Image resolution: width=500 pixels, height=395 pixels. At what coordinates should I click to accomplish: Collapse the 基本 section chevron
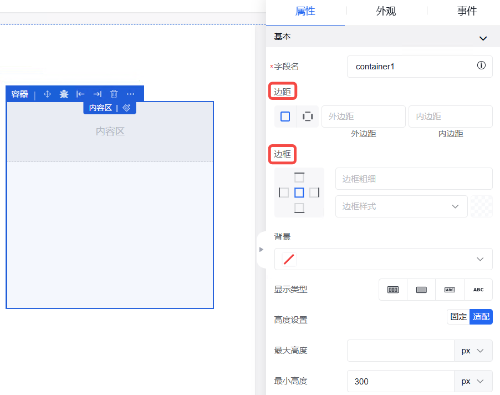tap(483, 38)
